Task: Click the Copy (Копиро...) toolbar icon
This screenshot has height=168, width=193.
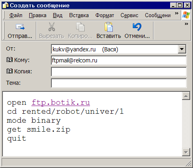Action: tap(80, 27)
